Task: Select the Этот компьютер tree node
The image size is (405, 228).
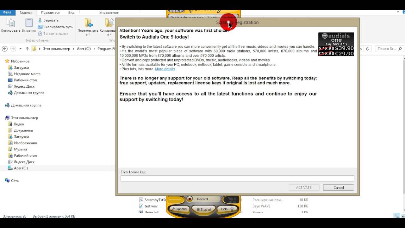Action: (24, 118)
